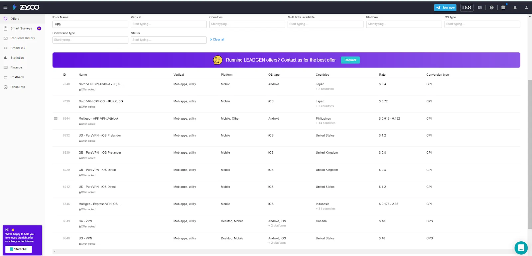
Task: Open the Vertical filter dropdown
Action: 169,24
